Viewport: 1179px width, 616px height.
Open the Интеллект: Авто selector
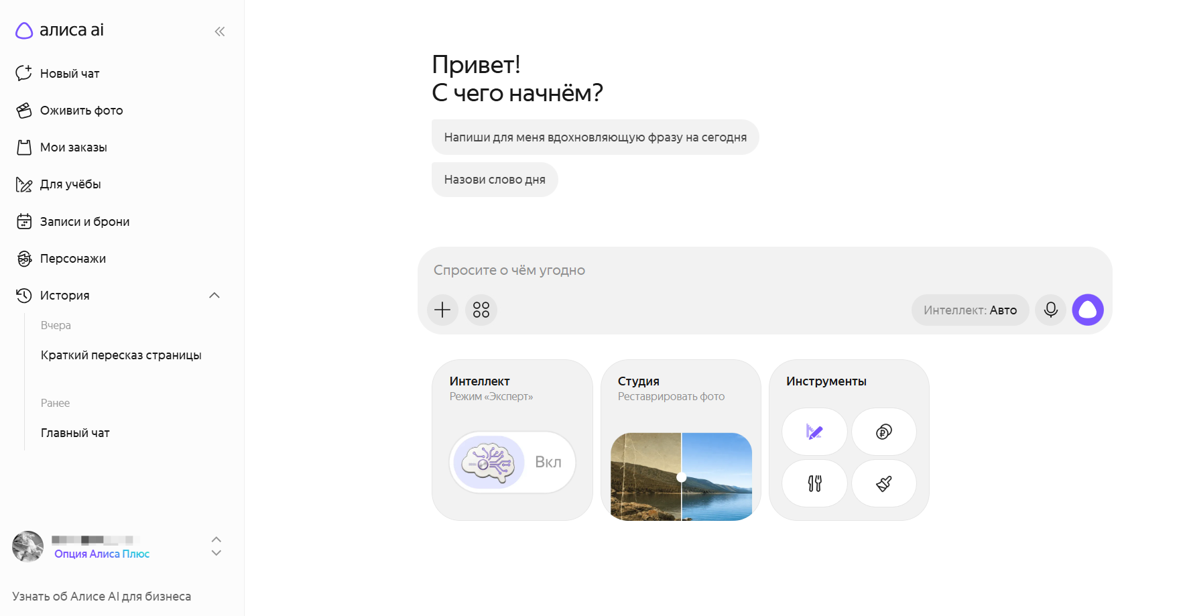(x=970, y=310)
